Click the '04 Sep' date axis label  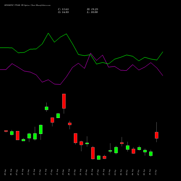[x=132, y=172]
